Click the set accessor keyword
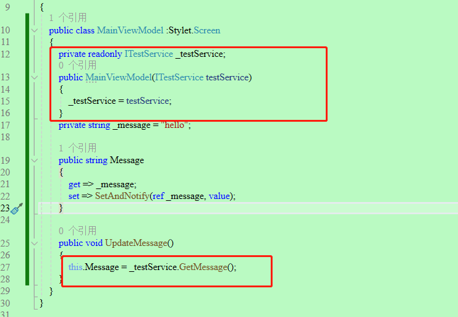Screen dimensions: 458x317 pyautogui.click(x=74, y=196)
